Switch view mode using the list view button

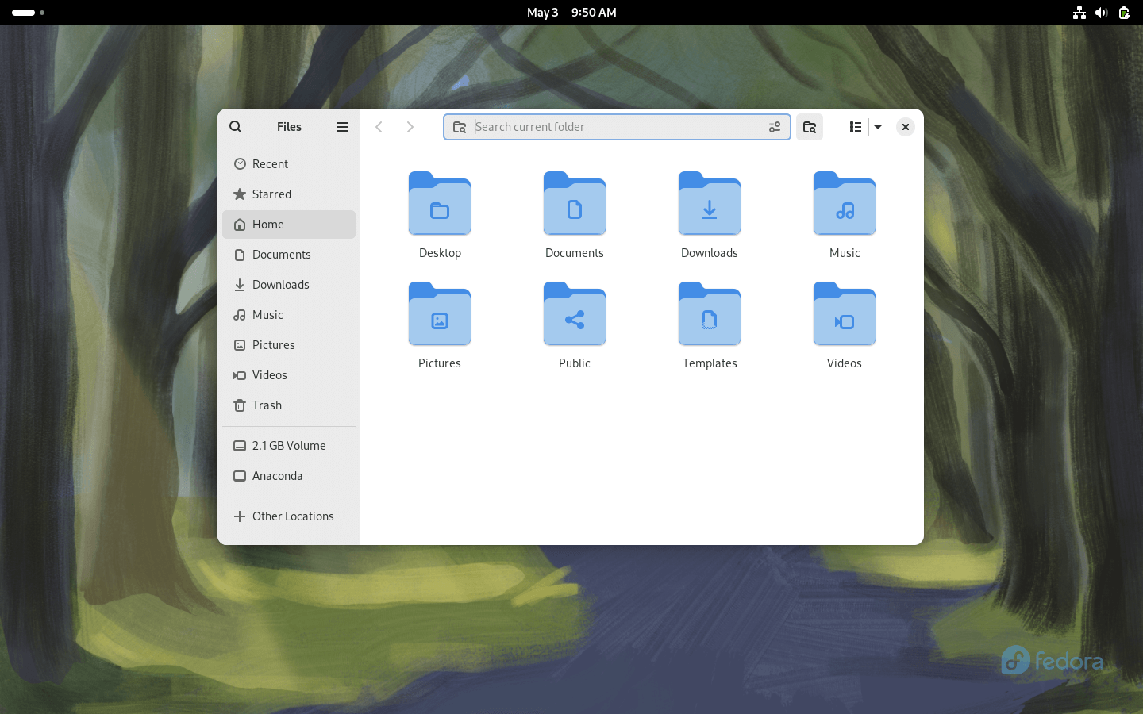pos(855,127)
